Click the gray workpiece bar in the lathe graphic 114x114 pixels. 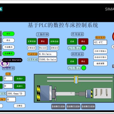click(65, 94)
